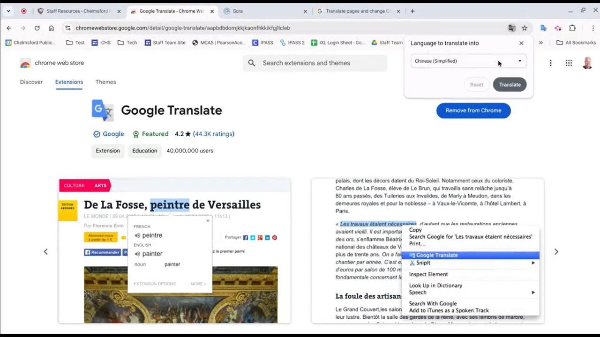Open the Tech bookmark folder
This screenshot has width=600, height=337.
coord(127,43)
